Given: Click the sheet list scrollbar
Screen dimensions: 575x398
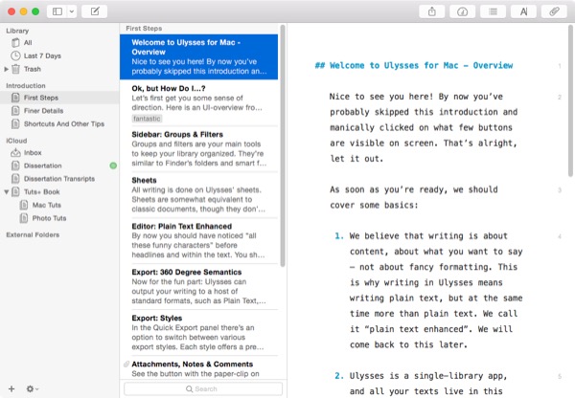Looking at the screenshot, I should click(x=283, y=145).
